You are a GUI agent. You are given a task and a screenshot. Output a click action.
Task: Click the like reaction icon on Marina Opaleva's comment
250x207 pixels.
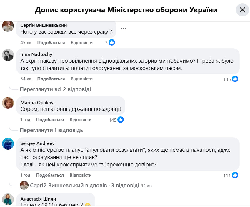pyautogui.click(x=121, y=120)
